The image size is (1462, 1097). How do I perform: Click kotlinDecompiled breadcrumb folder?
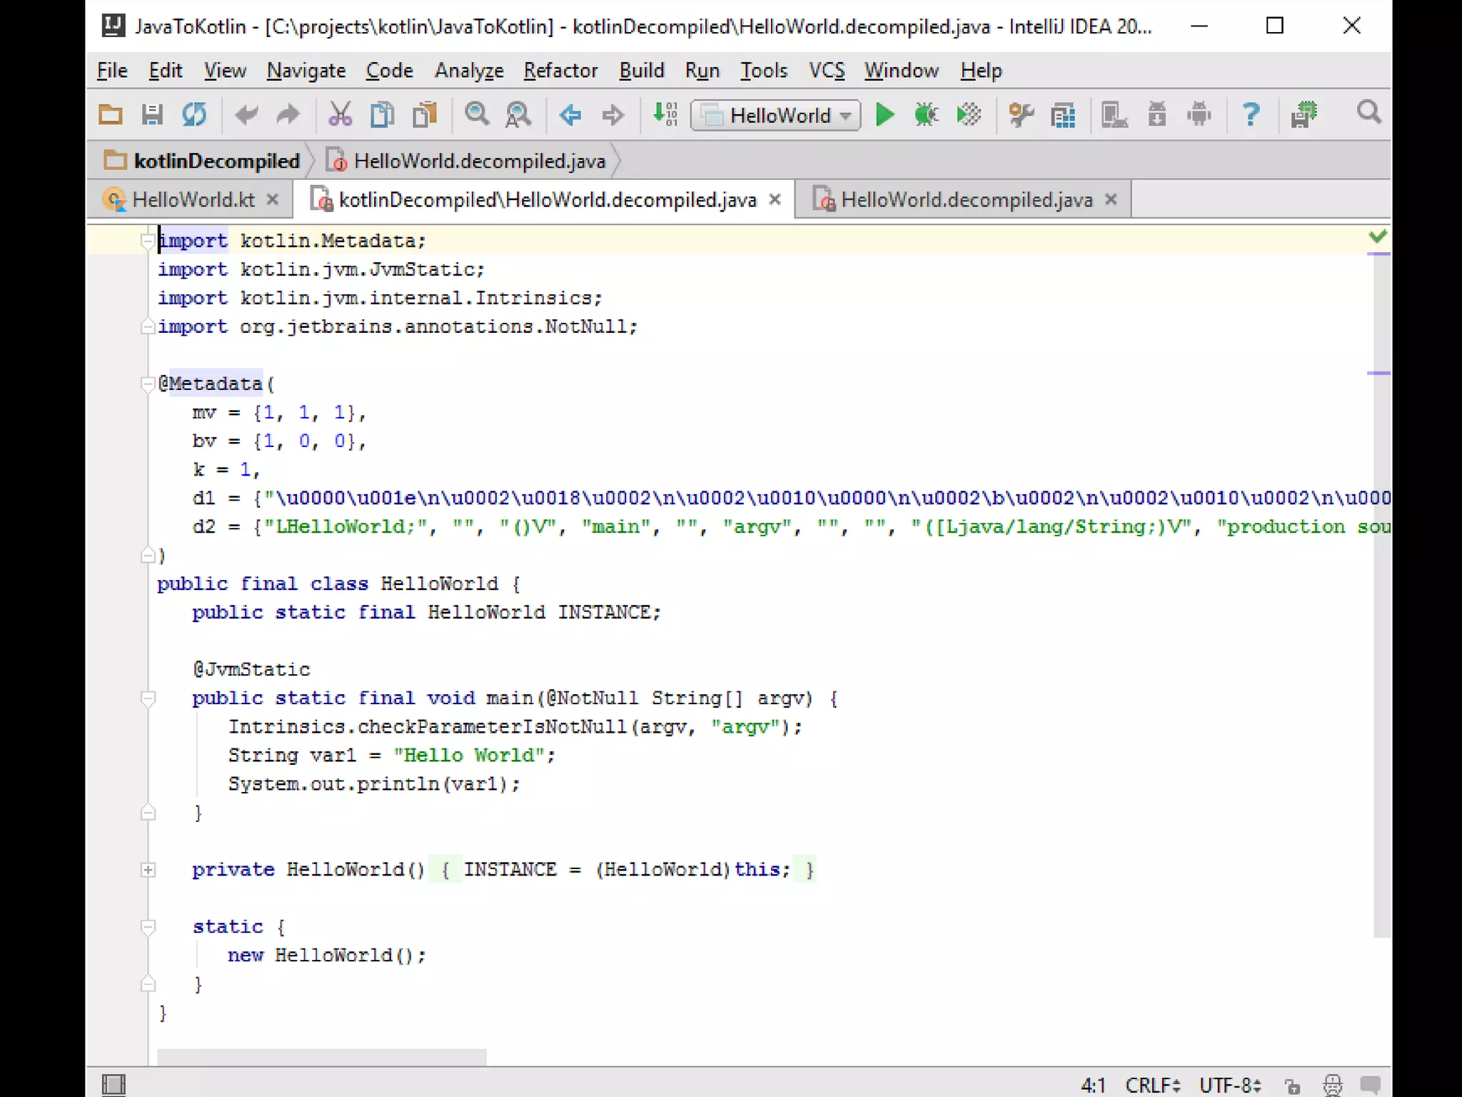[x=216, y=161]
